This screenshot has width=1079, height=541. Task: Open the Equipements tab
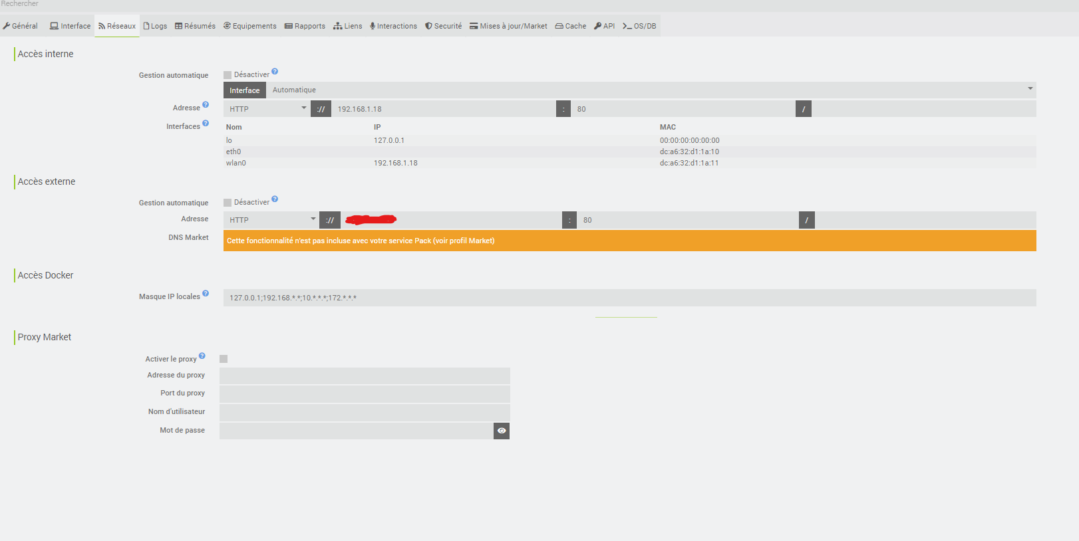tap(250, 26)
